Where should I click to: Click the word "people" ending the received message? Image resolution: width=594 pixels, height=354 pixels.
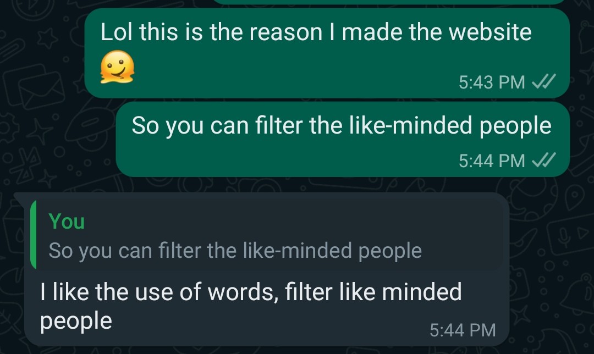coord(76,320)
